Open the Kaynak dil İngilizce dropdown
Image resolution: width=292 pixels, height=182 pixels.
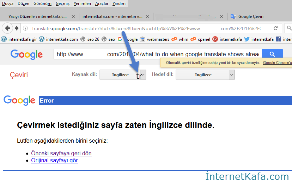(123, 74)
